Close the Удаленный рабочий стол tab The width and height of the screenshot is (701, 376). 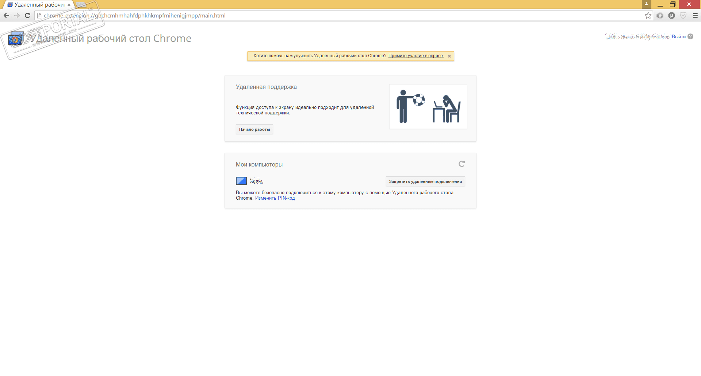point(69,5)
